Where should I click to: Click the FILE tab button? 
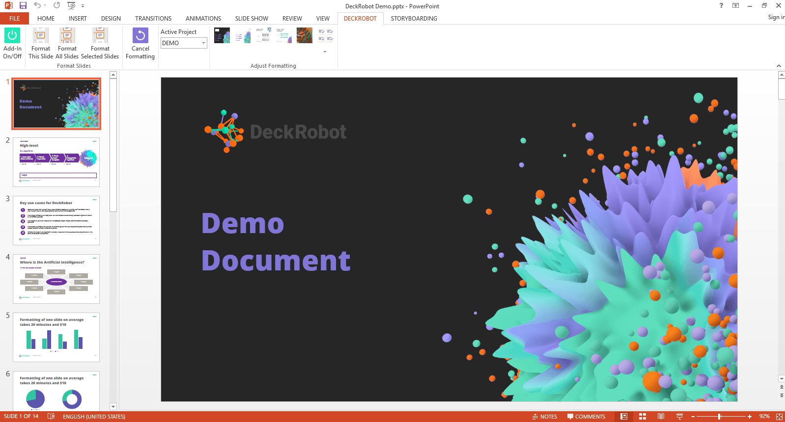(x=15, y=19)
